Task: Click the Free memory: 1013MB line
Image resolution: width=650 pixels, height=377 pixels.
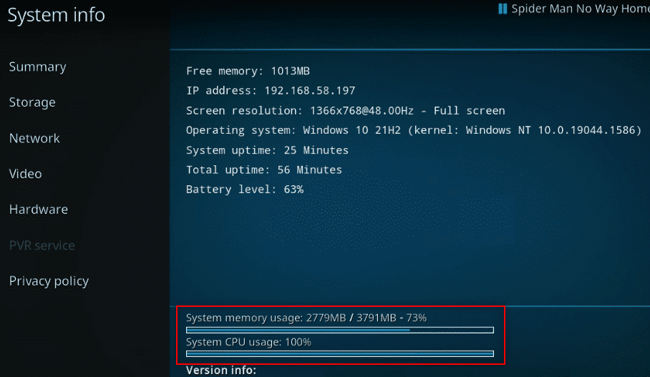Action: pyautogui.click(x=248, y=72)
